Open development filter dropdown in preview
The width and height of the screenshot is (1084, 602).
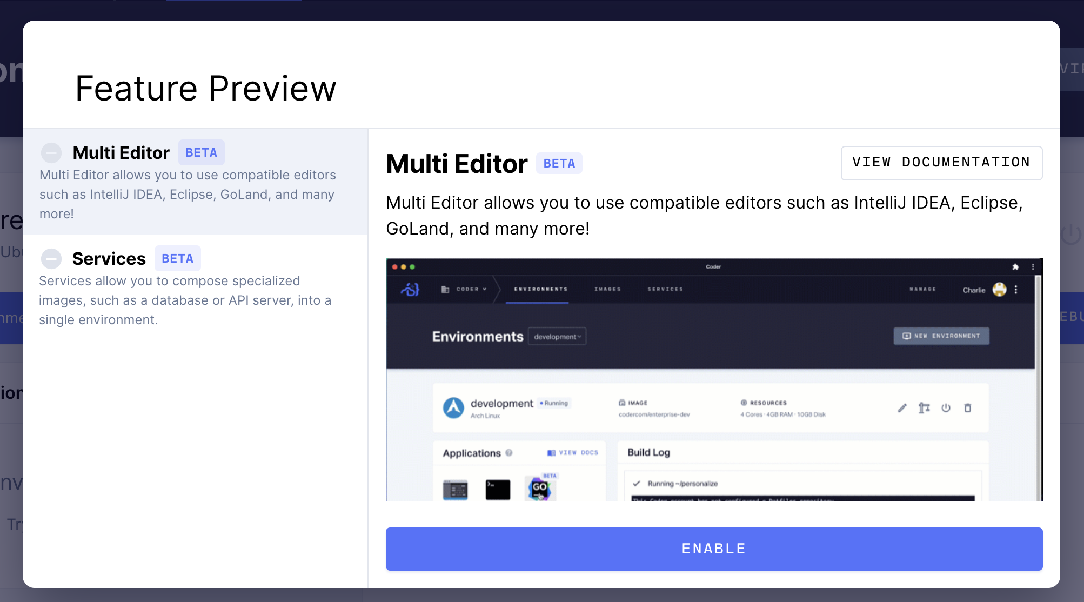557,336
